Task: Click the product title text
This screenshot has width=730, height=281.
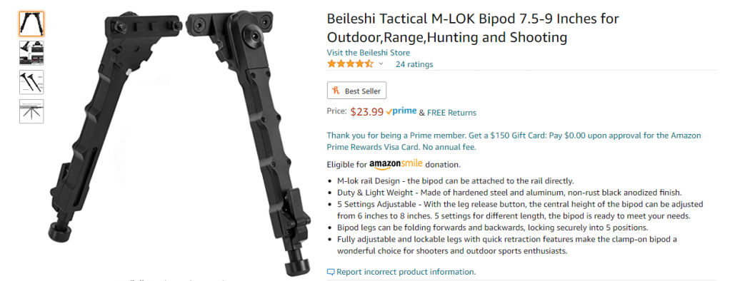Action: pyautogui.click(x=473, y=28)
